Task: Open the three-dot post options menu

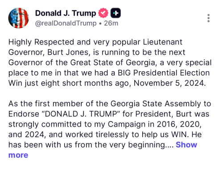Action: (x=208, y=18)
